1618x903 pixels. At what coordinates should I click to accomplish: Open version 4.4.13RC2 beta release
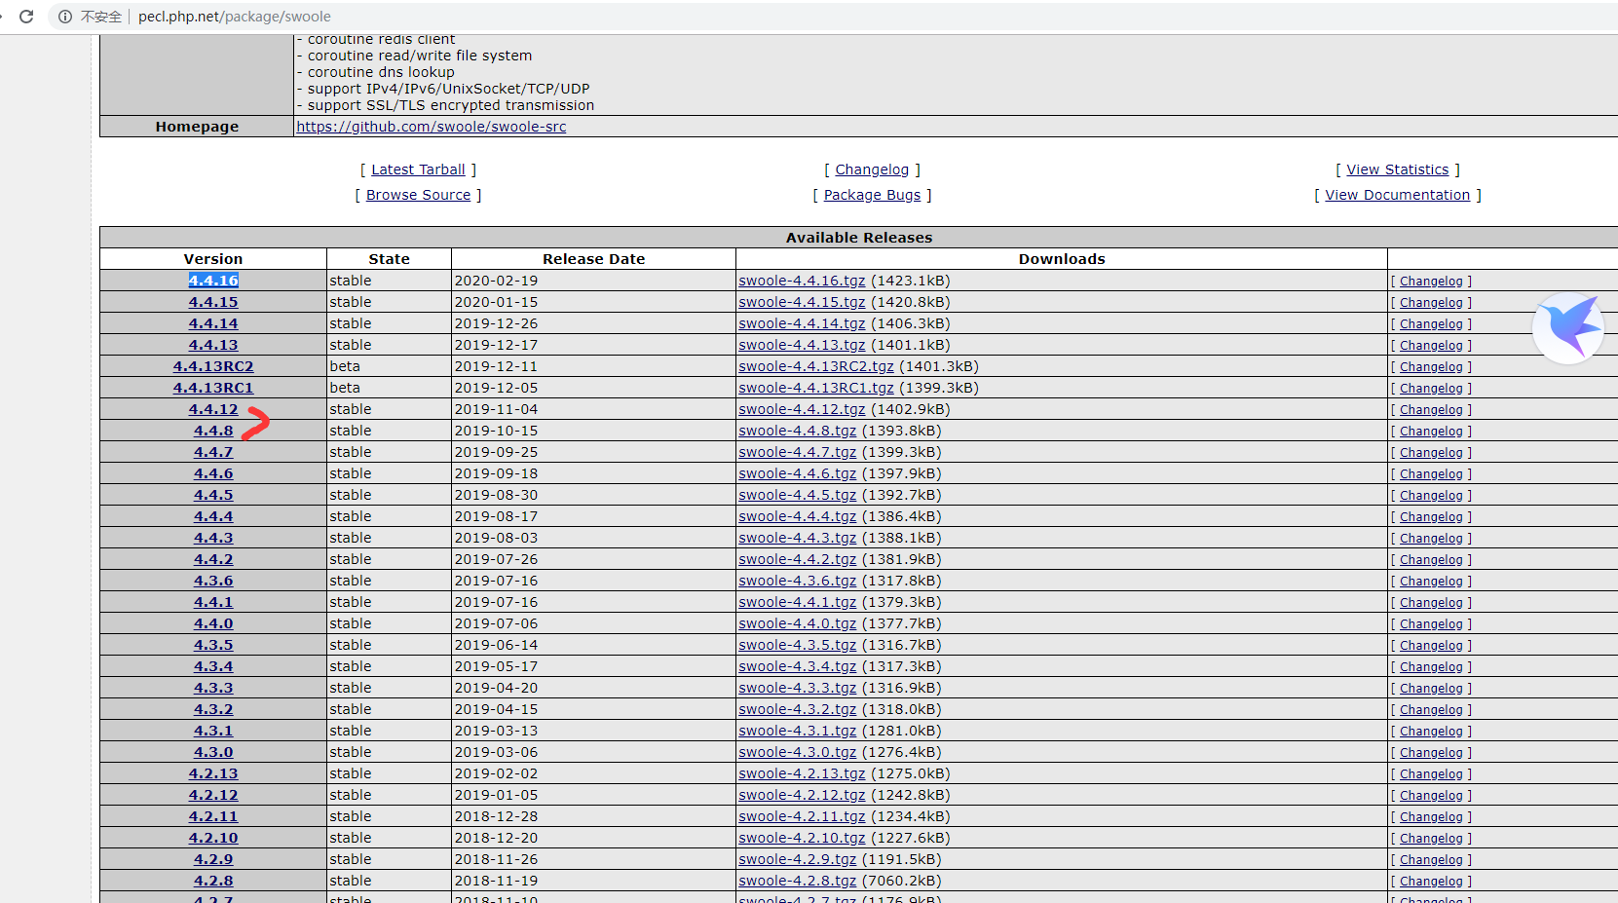click(x=213, y=366)
